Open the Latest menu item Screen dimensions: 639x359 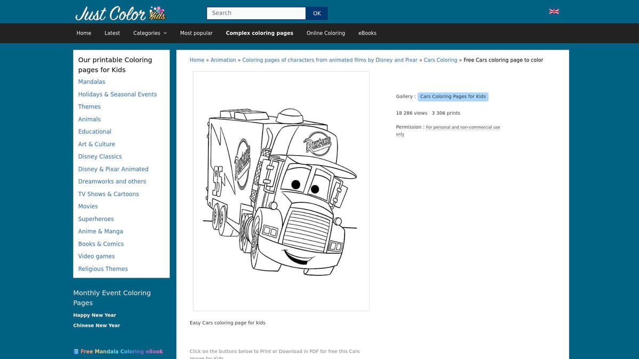[x=112, y=33]
